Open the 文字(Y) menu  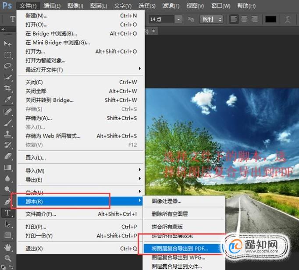coord(123,6)
